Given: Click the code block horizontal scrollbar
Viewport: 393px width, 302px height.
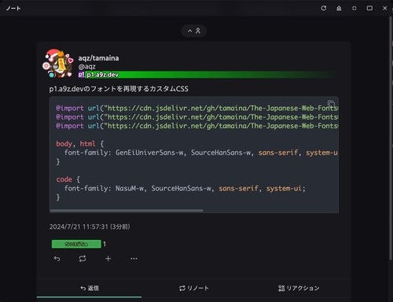Looking at the screenshot, I should (x=127, y=211).
